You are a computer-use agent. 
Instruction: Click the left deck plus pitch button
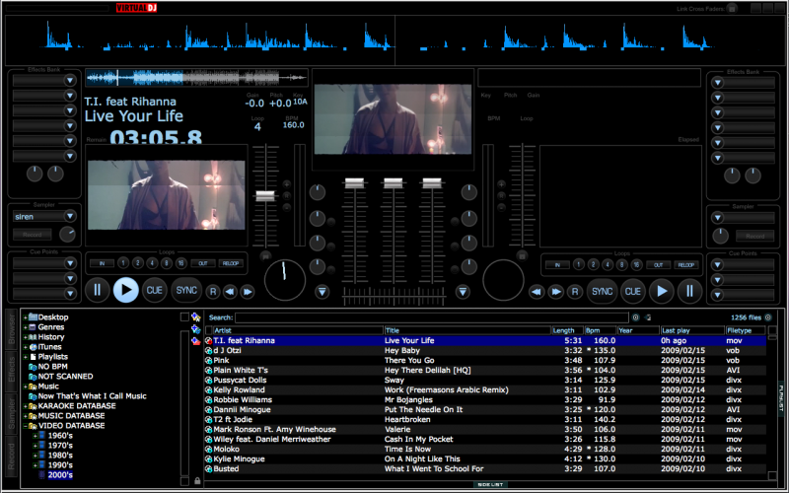click(286, 184)
